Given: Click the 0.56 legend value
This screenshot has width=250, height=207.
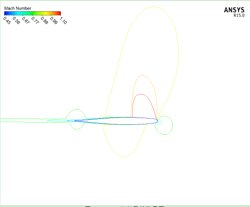Looking at the screenshot, I should [16, 20].
